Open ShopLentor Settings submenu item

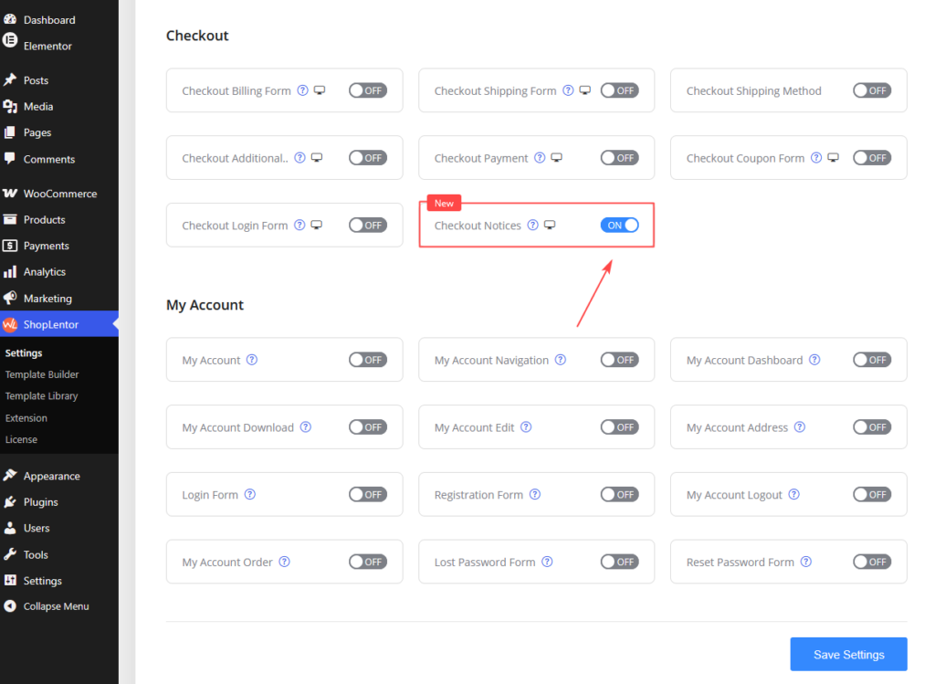tap(24, 353)
